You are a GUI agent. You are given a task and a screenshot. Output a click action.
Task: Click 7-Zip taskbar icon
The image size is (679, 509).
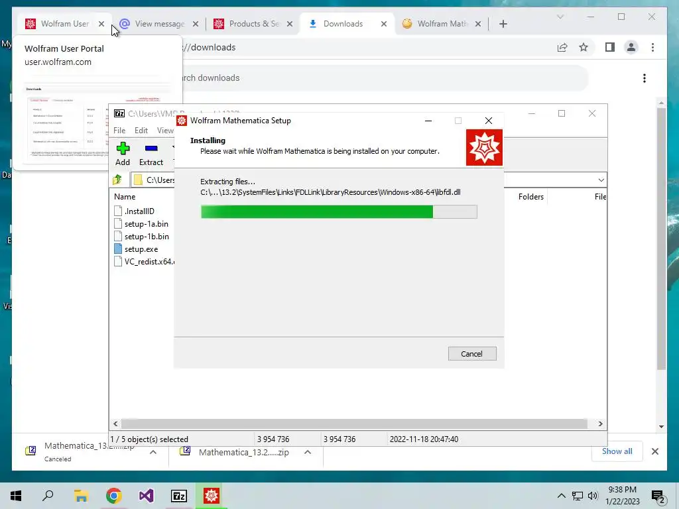tap(179, 496)
